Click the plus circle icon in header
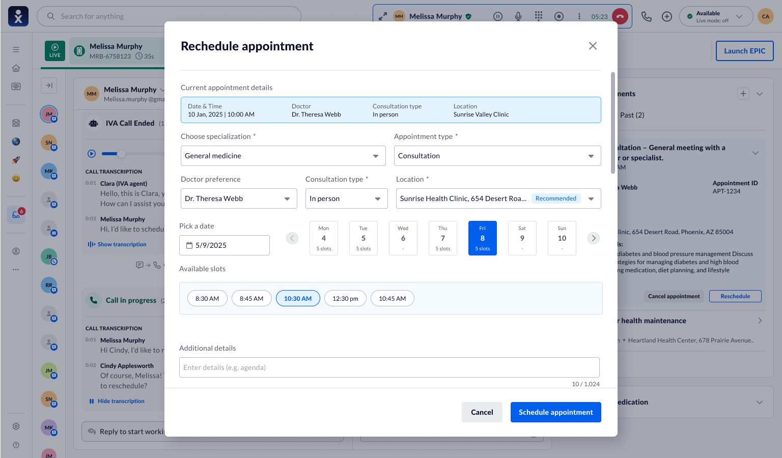782x458 pixels. [x=667, y=16]
